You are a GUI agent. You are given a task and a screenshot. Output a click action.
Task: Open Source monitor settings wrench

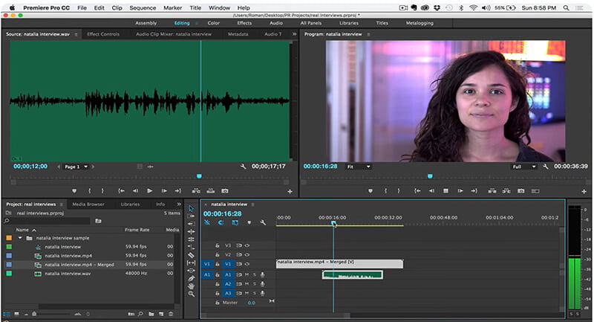click(244, 167)
